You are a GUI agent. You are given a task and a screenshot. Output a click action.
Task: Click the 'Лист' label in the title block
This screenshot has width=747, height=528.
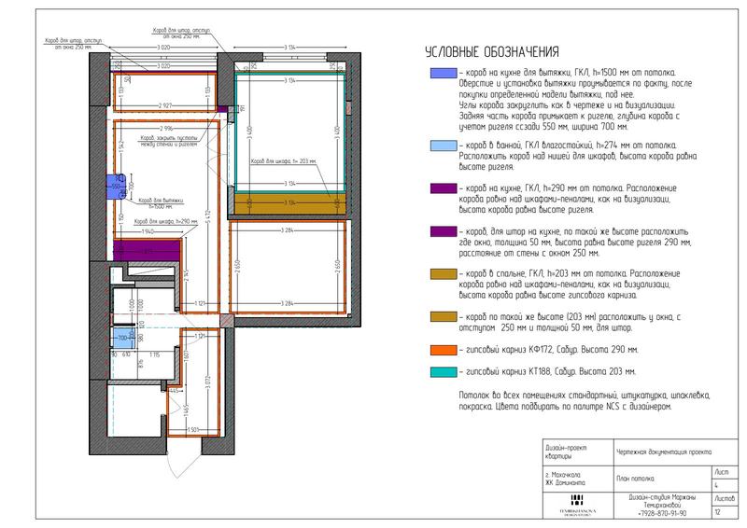[x=721, y=472]
